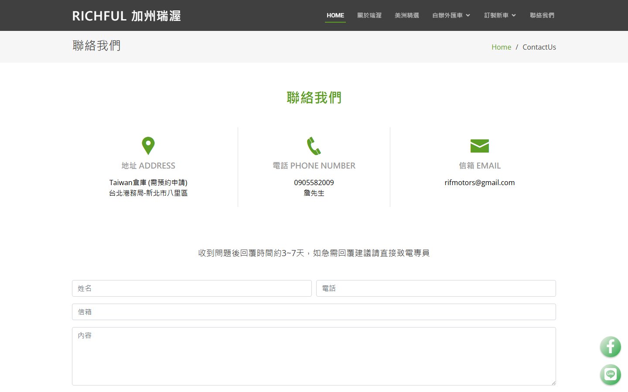
Task: Open 美洲精選 in the navigation bar
Action: coord(406,15)
